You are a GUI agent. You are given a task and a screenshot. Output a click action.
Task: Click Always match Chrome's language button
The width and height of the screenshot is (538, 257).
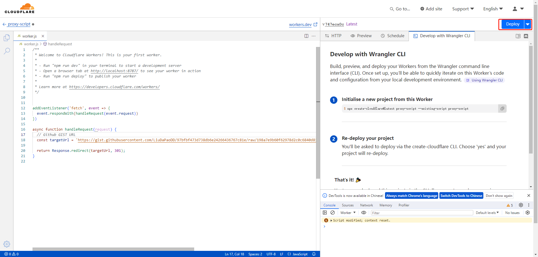point(412,196)
